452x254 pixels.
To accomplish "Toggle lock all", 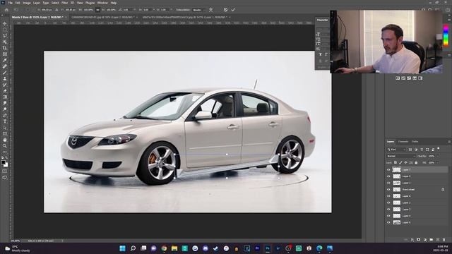I will click(x=416, y=163).
